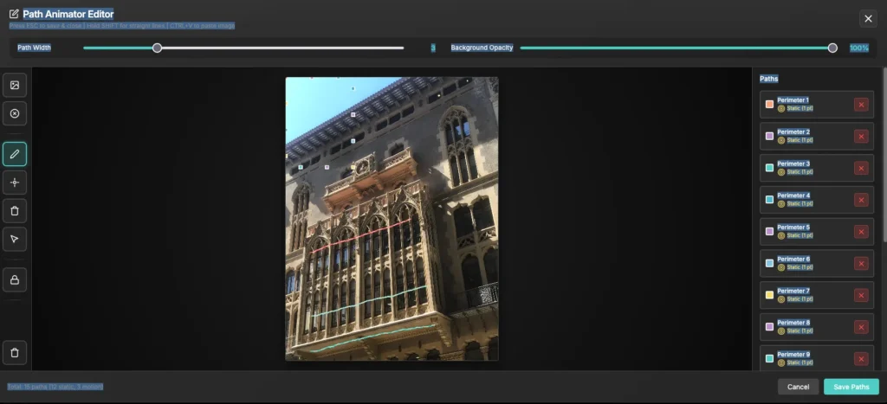887x404 pixels.
Task: Delete Perimeter 7 using red X button
Action: click(x=861, y=295)
